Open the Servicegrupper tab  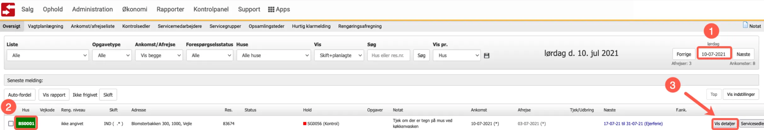pos(225,26)
